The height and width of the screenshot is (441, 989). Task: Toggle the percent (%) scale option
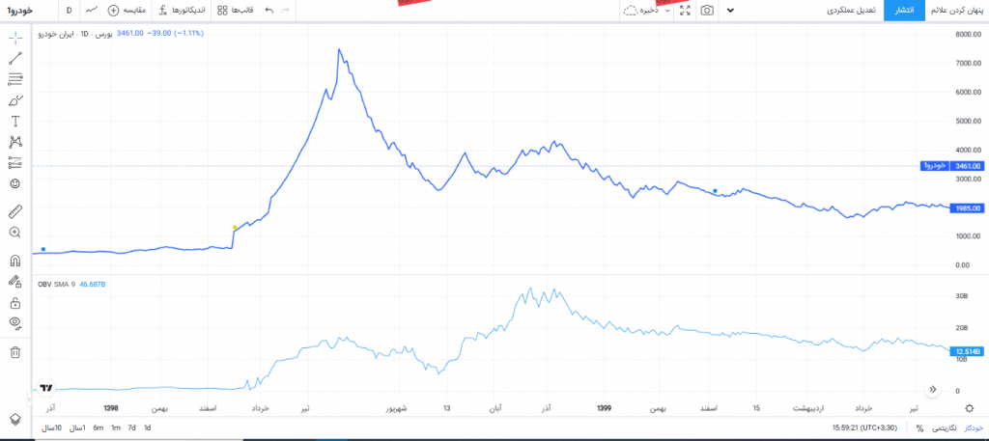919,427
